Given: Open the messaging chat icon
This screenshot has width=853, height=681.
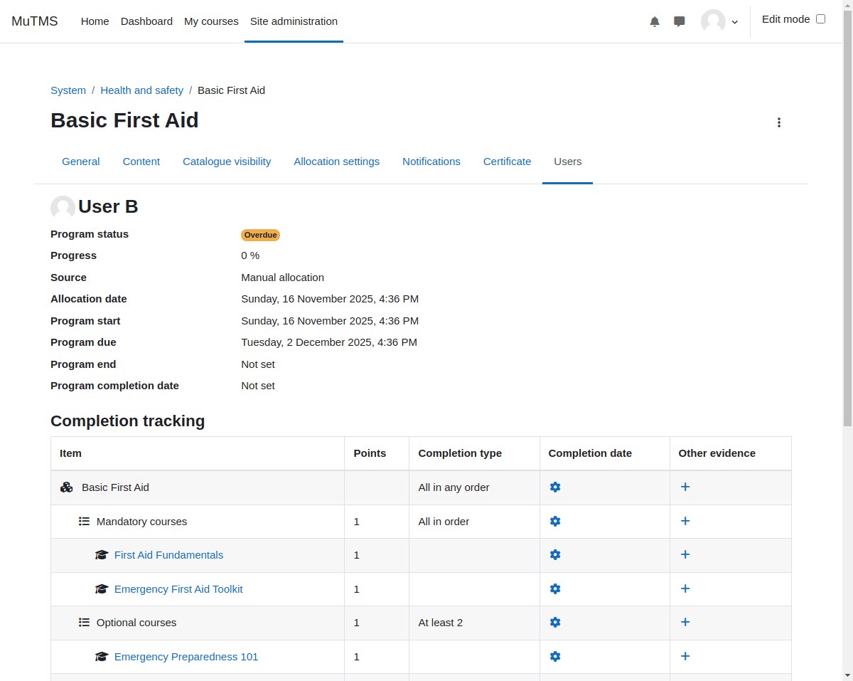Looking at the screenshot, I should [680, 21].
